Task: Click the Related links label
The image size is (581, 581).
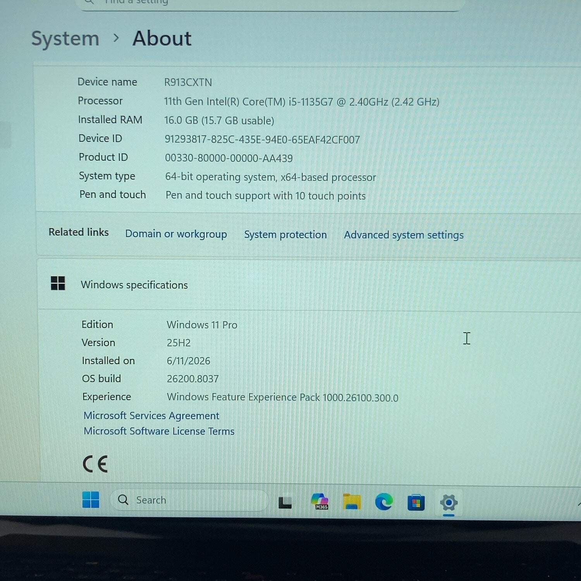Action: (79, 232)
